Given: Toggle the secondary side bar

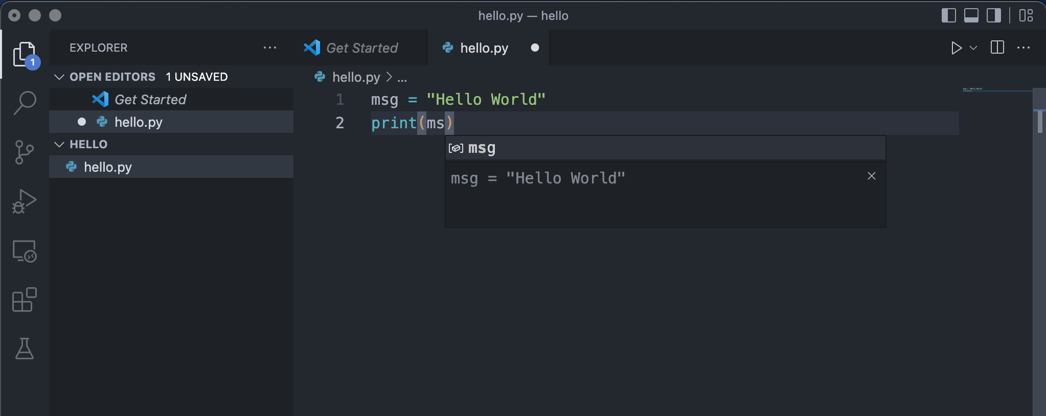Looking at the screenshot, I should tap(994, 15).
